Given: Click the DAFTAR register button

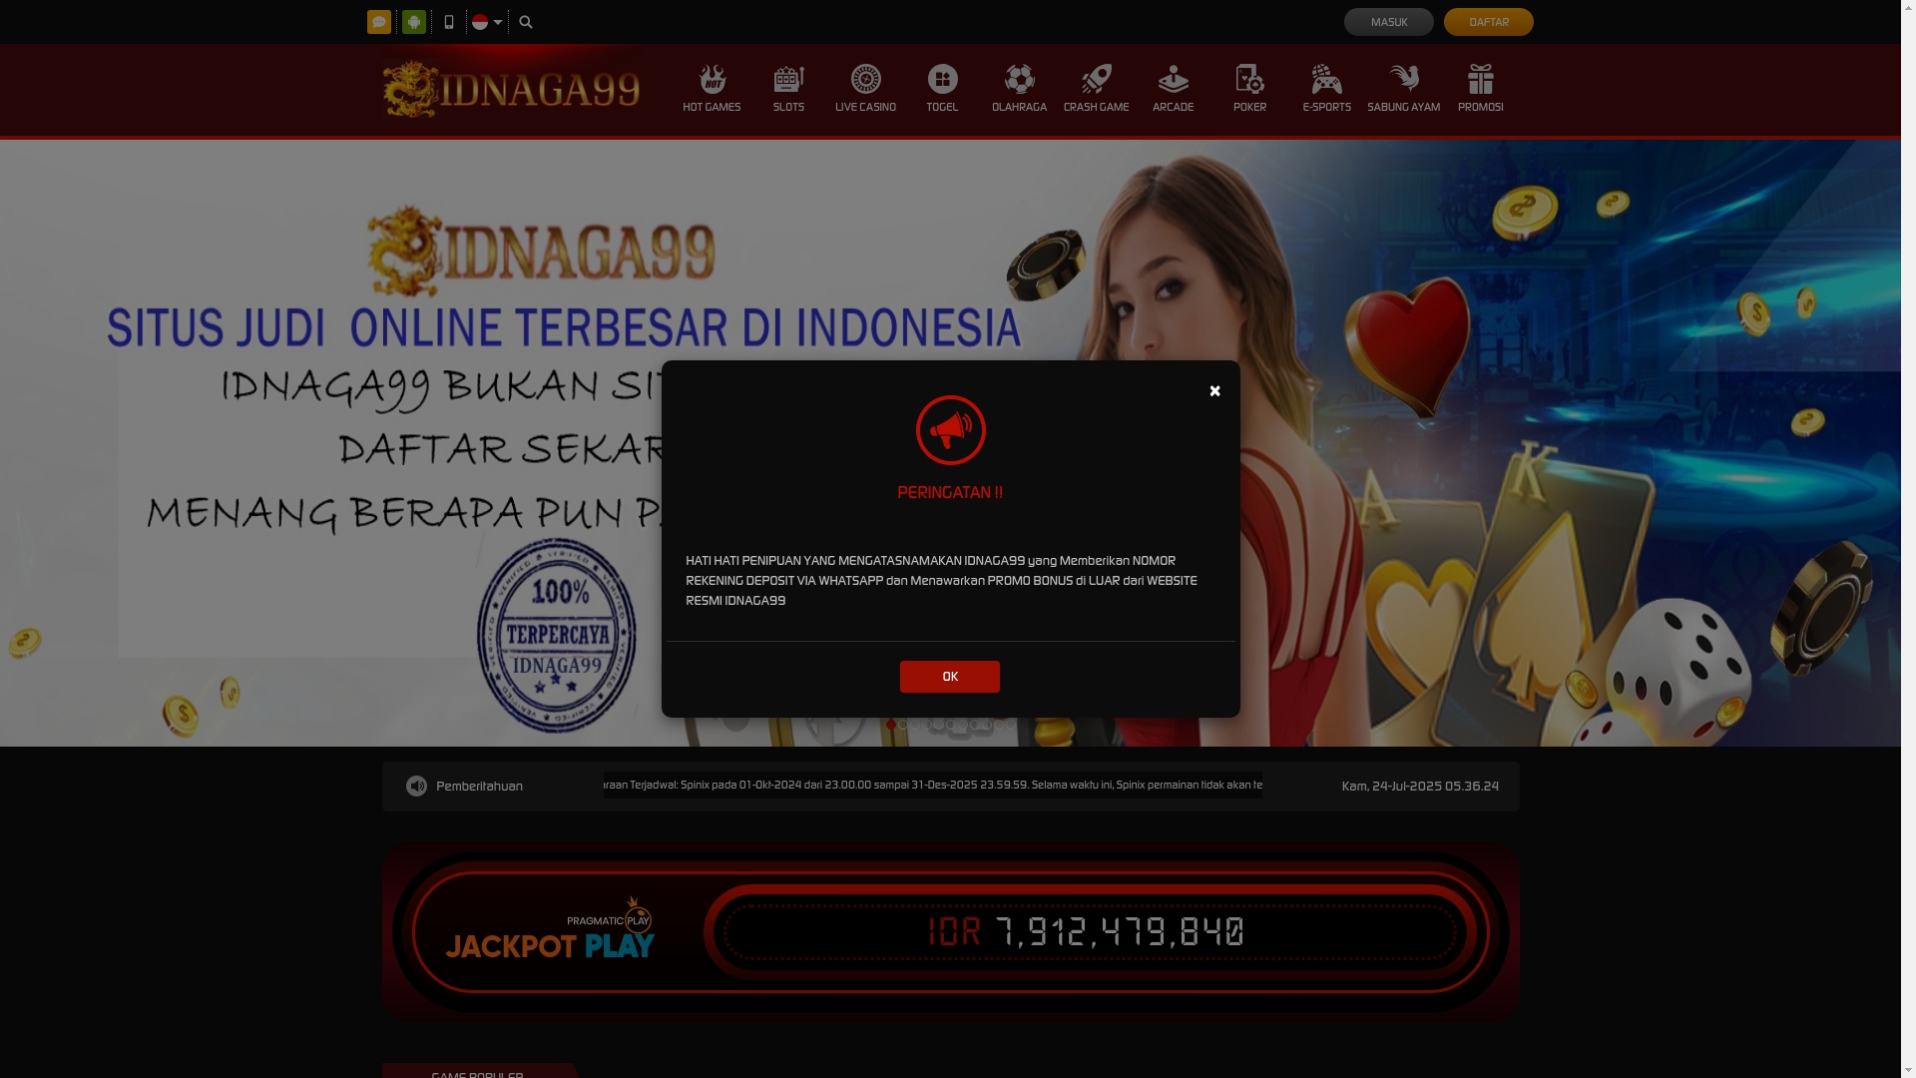Looking at the screenshot, I should click(x=1488, y=22).
